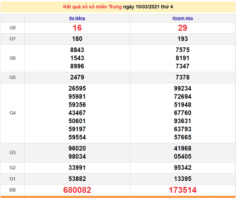The width and height of the screenshot is (236, 198).
Task: Click Khánh Hòa G1 result 13395
Action: (183, 179)
